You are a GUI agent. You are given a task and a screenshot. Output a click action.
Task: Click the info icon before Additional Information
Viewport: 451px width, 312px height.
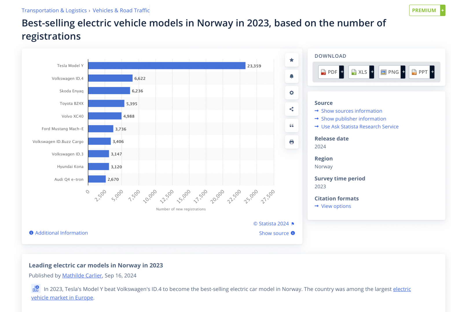click(x=31, y=233)
